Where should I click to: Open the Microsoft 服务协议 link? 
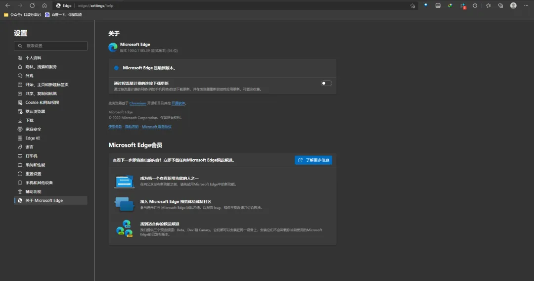tap(157, 127)
